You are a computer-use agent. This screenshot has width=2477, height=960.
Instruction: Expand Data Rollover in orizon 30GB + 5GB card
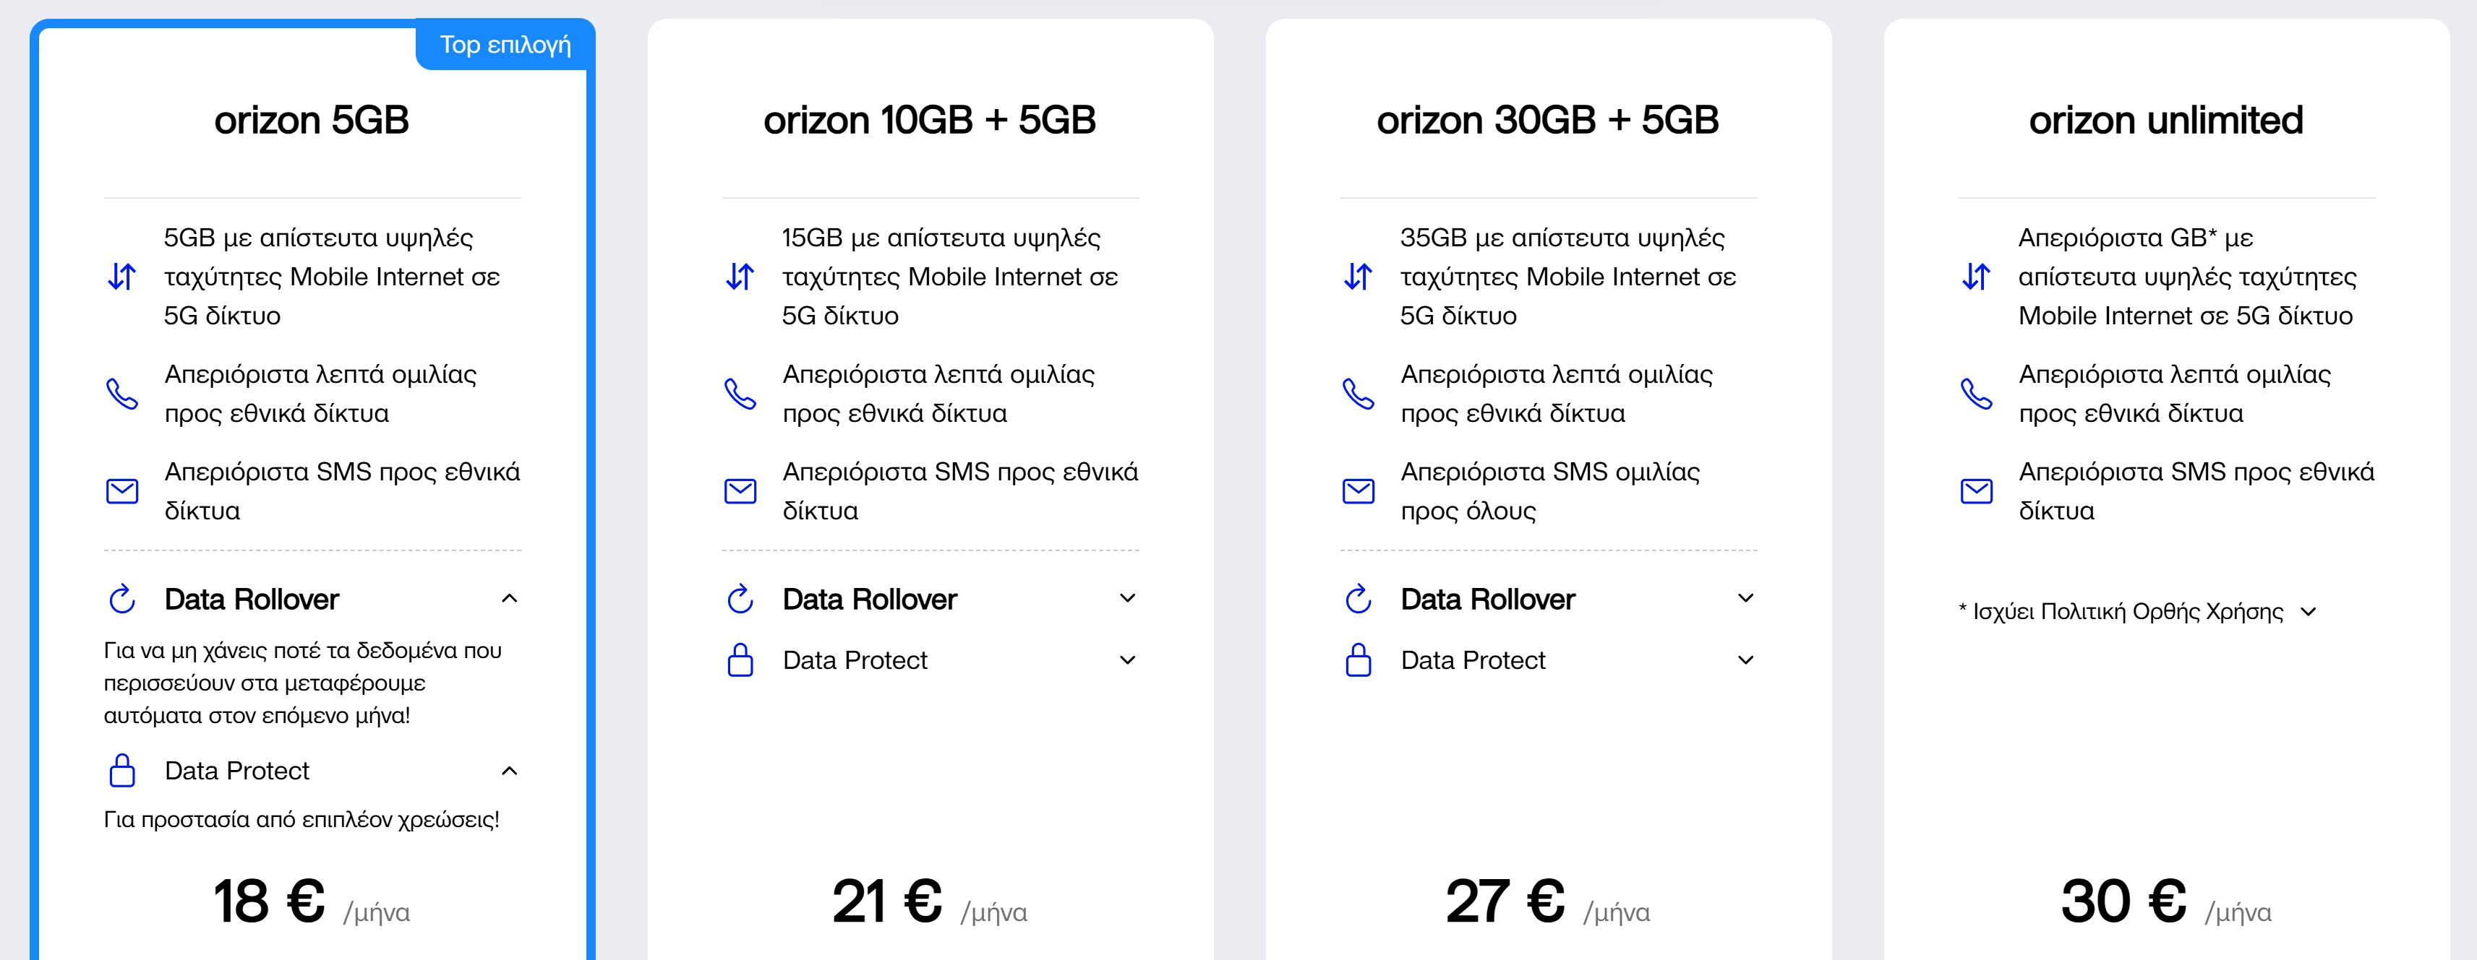[x=1746, y=599]
